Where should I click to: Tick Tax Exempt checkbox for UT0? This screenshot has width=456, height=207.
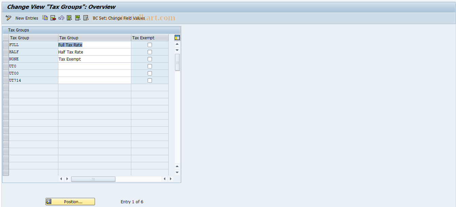click(150, 66)
